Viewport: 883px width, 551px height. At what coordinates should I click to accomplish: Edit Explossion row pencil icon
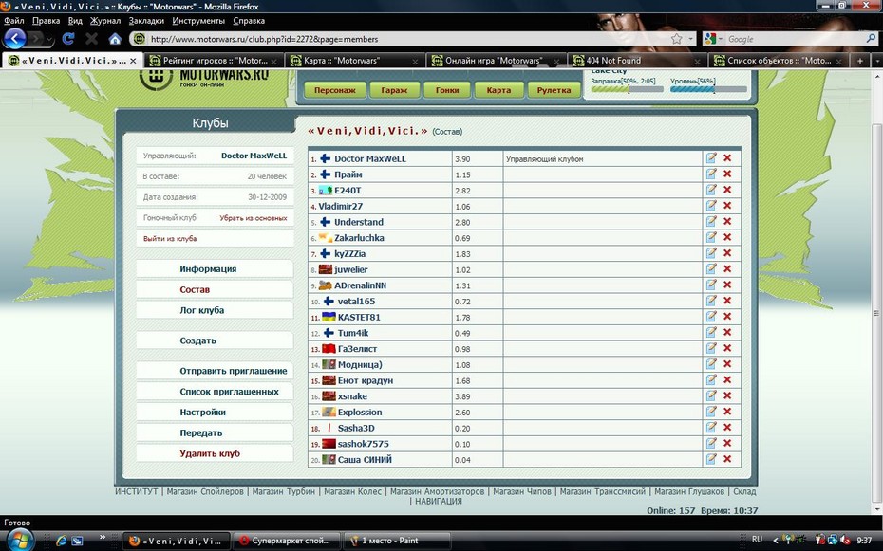point(711,412)
